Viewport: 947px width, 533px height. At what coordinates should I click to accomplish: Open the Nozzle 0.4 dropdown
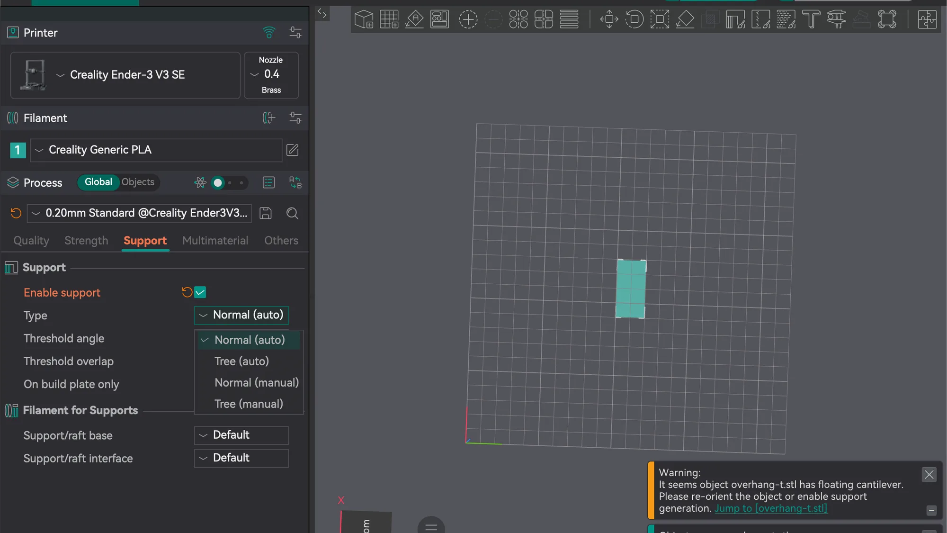coord(271,75)
